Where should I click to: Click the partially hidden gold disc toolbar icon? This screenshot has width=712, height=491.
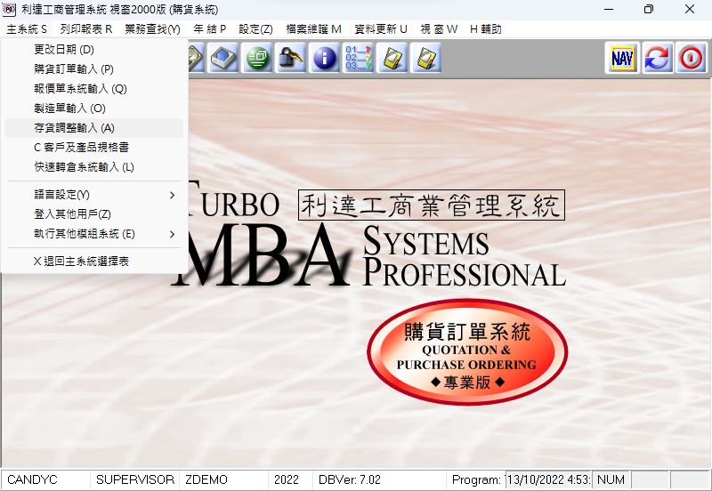[x=196, y=58]
